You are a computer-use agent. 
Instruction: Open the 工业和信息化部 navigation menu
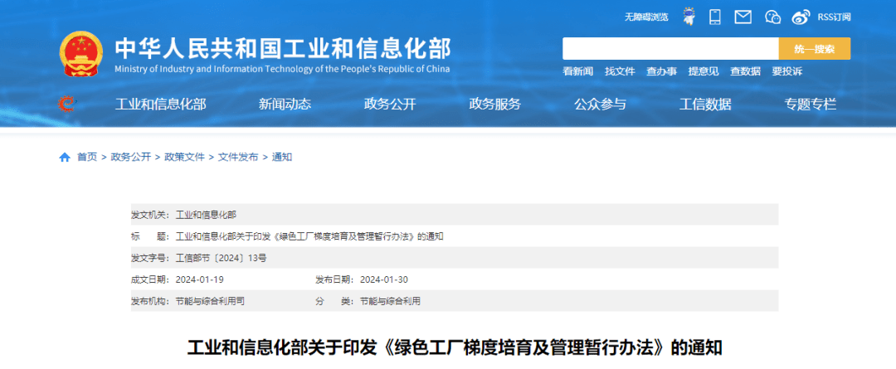(x=160, y=104)
